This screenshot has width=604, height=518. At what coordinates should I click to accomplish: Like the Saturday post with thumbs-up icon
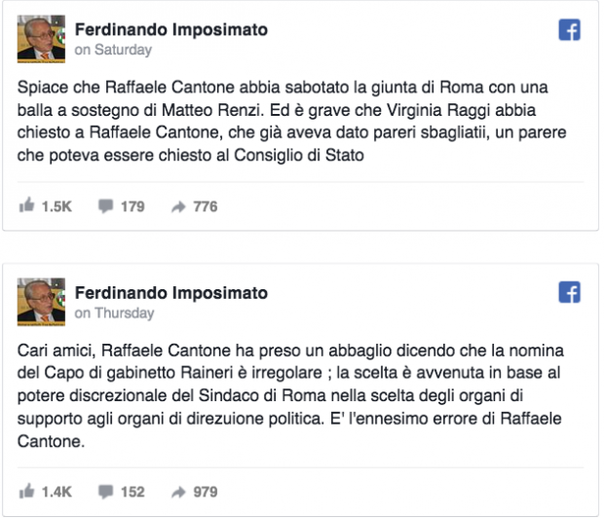coord(27,205)
